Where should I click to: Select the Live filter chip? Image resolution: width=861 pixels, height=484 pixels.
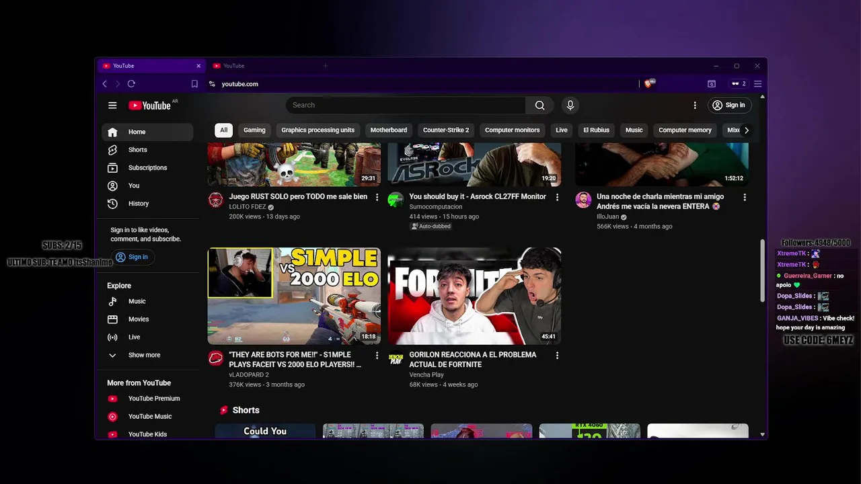point(562,130)
